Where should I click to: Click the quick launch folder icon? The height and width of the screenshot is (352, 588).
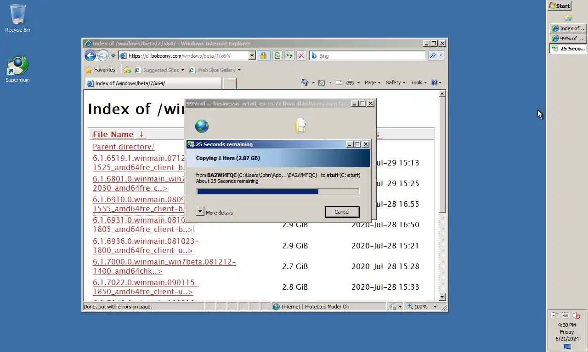tap(568, 18)
